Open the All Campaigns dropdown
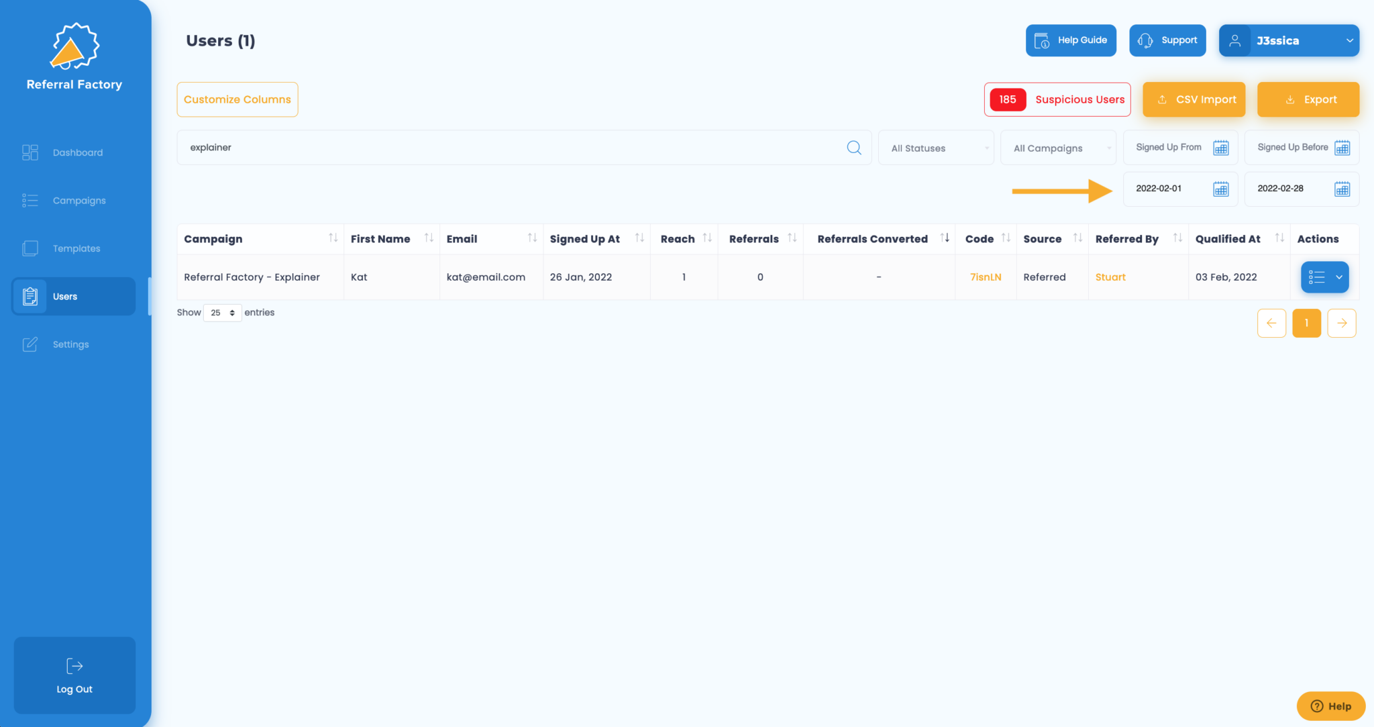 pos(1058,148)
